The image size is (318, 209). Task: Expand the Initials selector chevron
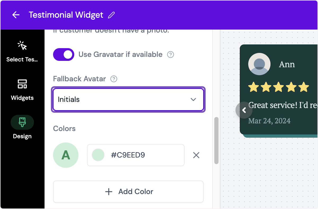(x=194, y=99)
